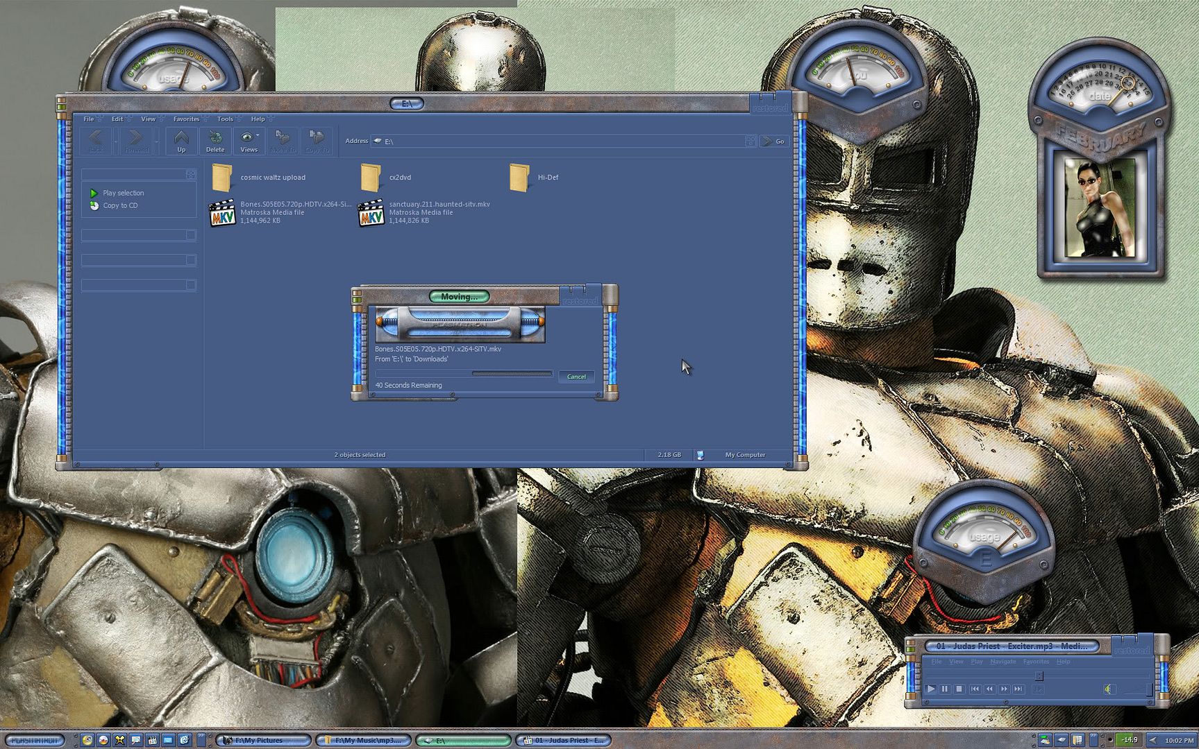Select the Bones.S05E05 MKV file icon
The height and width of the screenshot is (749, 1199).
click(x=222, y=213)
